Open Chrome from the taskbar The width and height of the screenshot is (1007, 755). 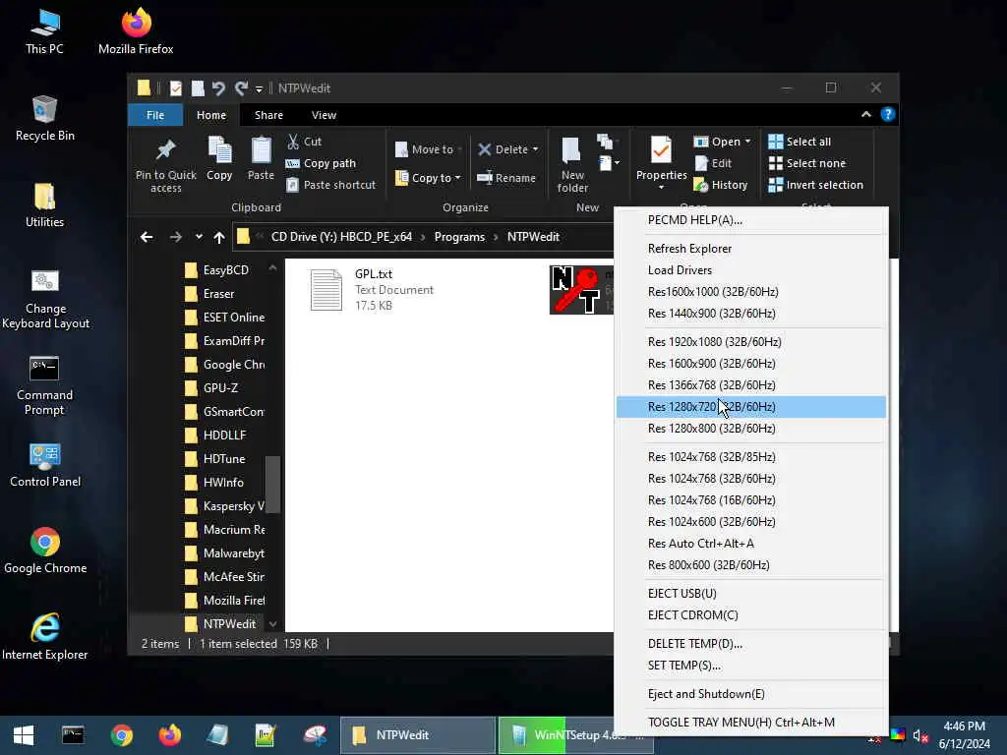pyautogui.click(x=121, y=735)
